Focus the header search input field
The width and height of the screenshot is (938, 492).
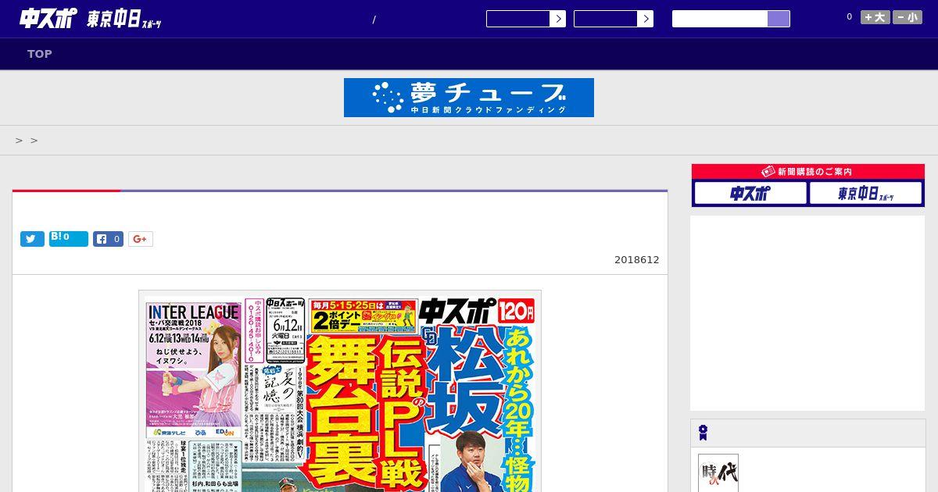720,19
